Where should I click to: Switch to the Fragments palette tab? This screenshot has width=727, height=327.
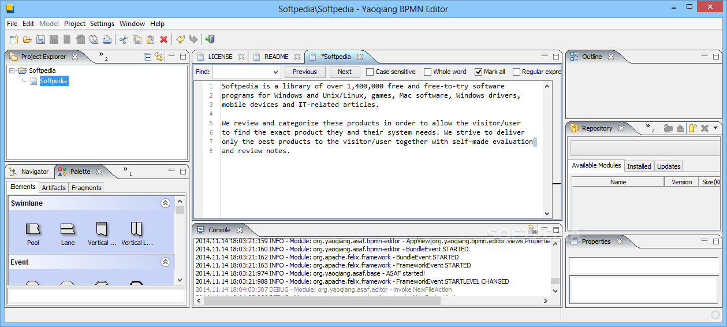[87, 188]
